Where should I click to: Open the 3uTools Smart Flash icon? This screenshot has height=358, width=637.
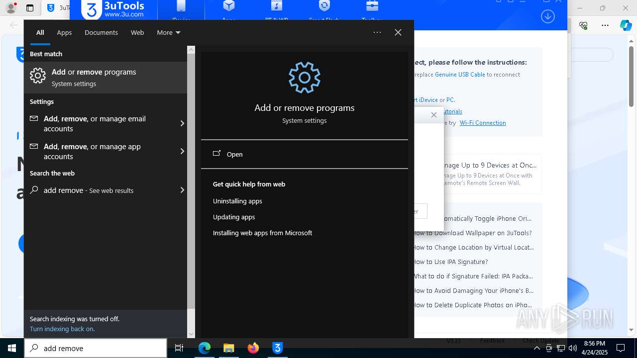point(324,6)
